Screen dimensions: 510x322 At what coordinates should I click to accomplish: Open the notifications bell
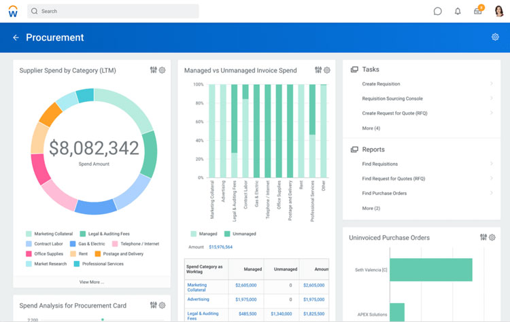pyautogui.click(x=458, y=11)
